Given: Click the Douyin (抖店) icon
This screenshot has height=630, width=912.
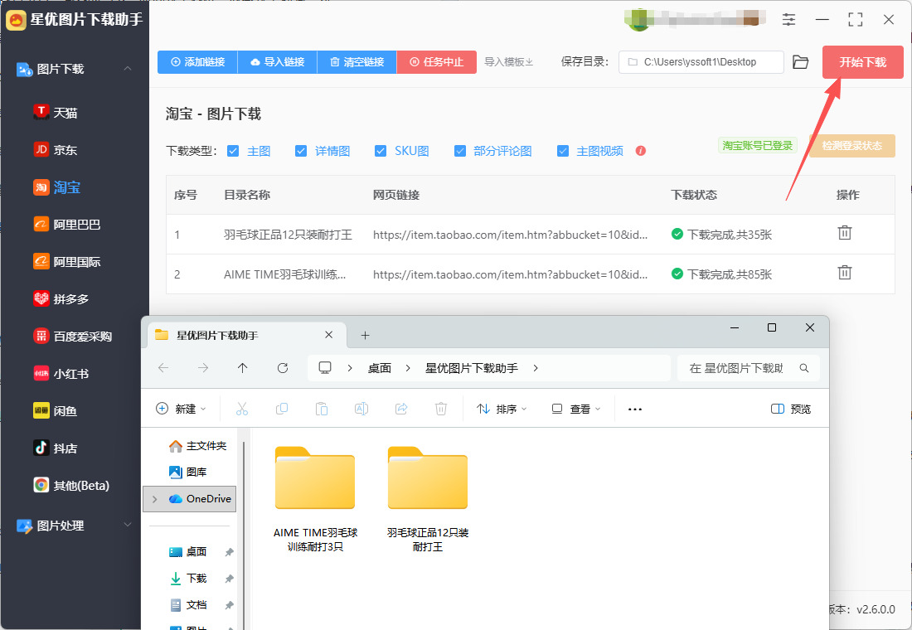Looking at the screenshot, I should point(41,448).
